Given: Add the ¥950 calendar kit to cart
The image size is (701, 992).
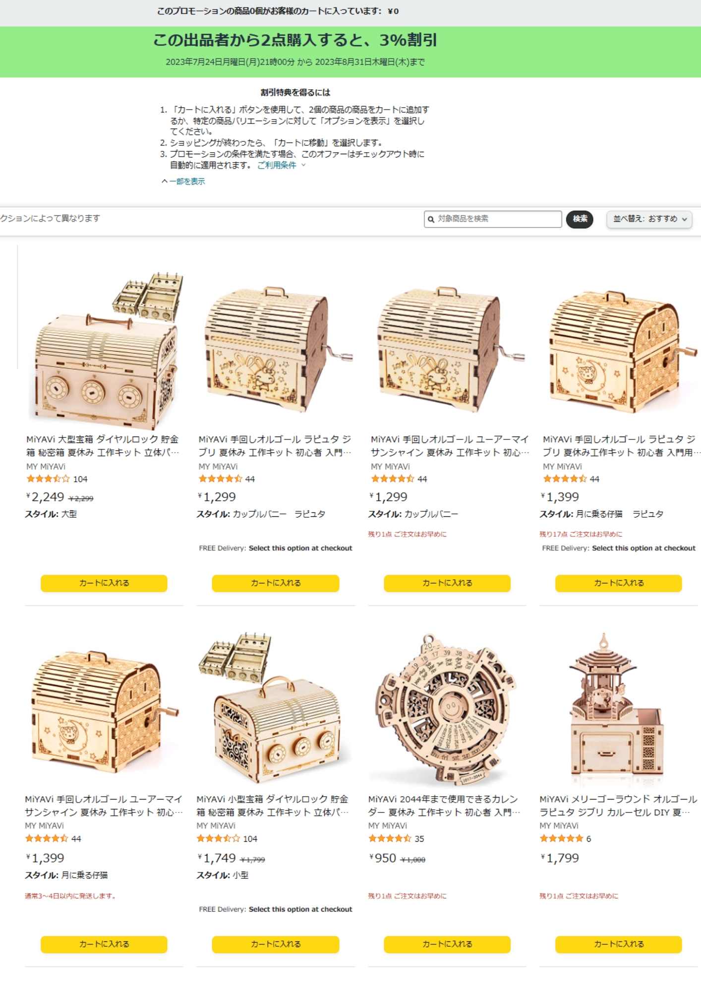Looking at the screenshot, I should [447, 944].
